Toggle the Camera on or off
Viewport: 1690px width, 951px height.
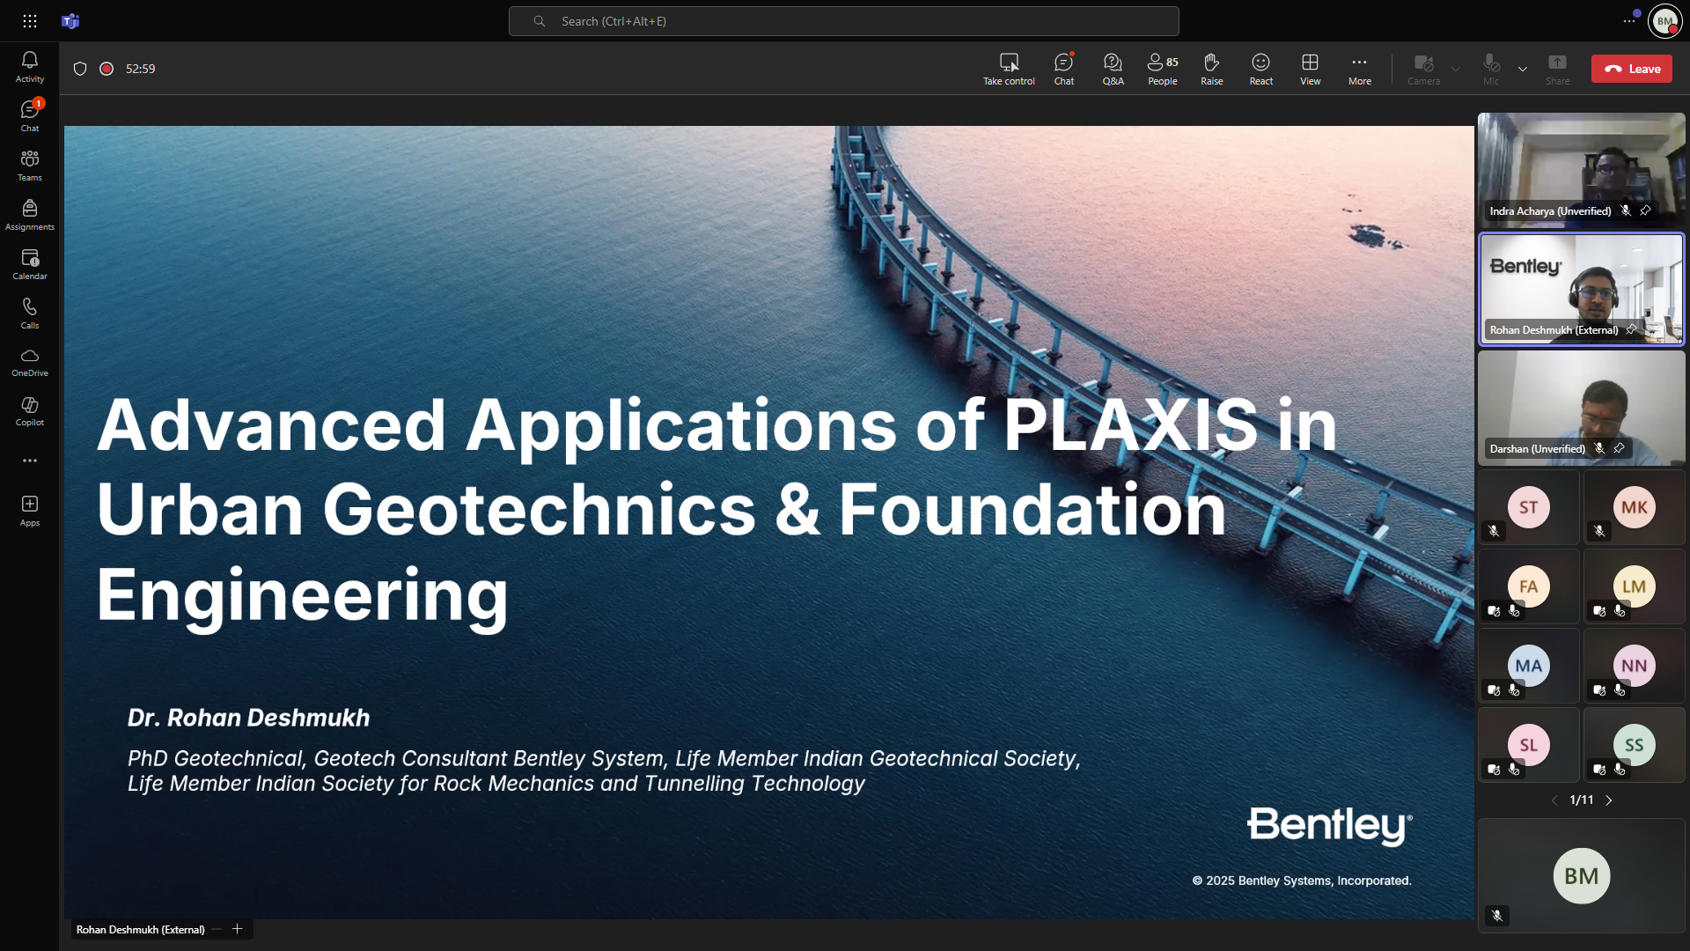[x=1423, y=69]
